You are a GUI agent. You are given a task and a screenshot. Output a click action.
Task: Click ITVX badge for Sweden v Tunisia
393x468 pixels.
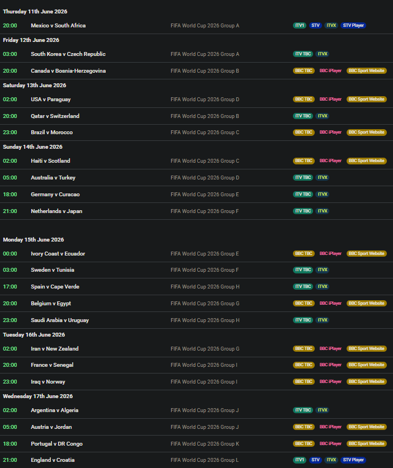323,270
